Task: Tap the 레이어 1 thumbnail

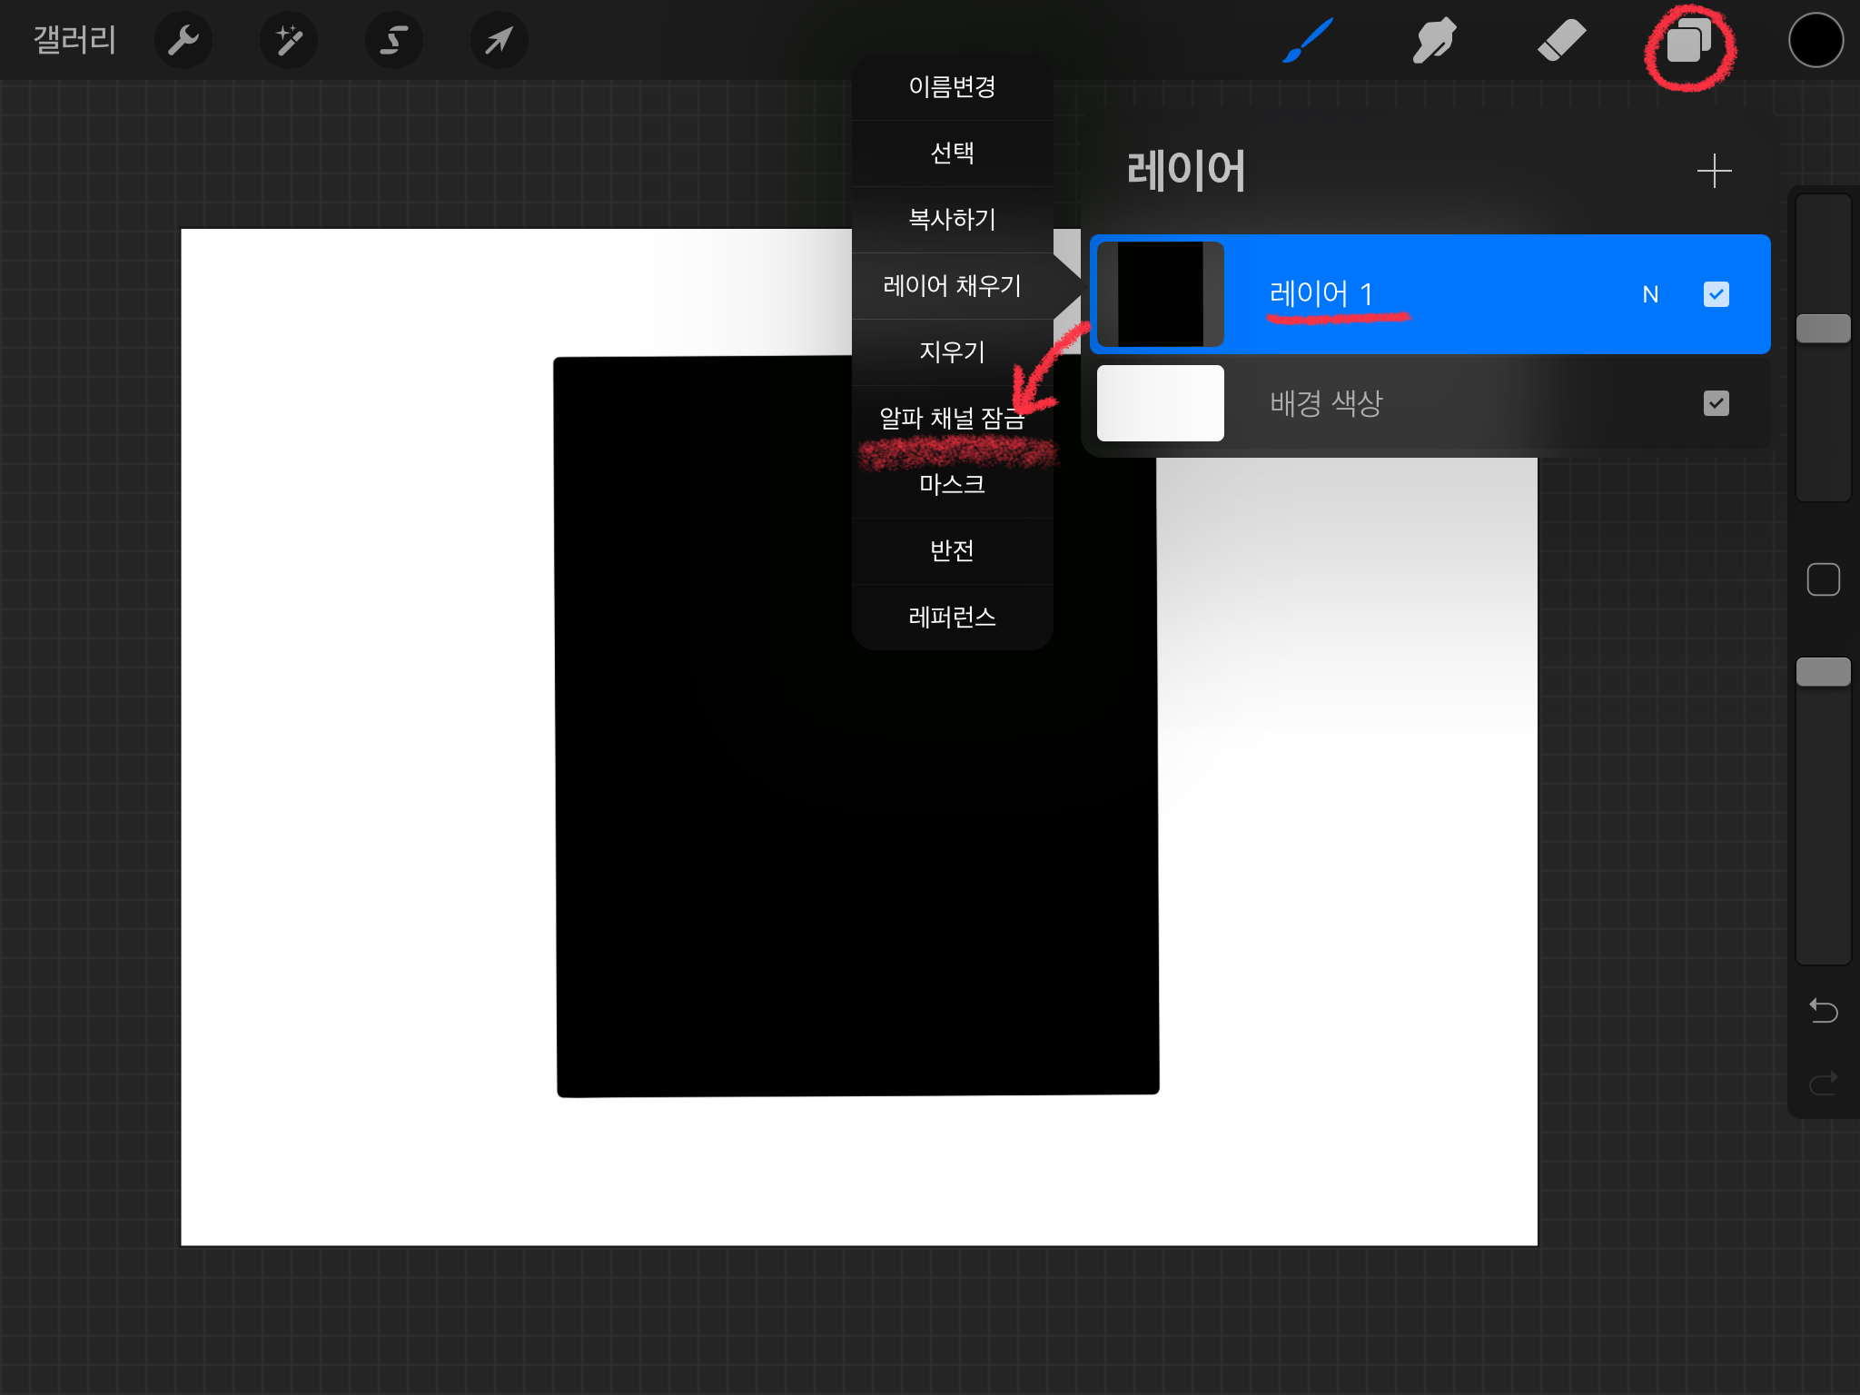Action: pos(1160,294)
